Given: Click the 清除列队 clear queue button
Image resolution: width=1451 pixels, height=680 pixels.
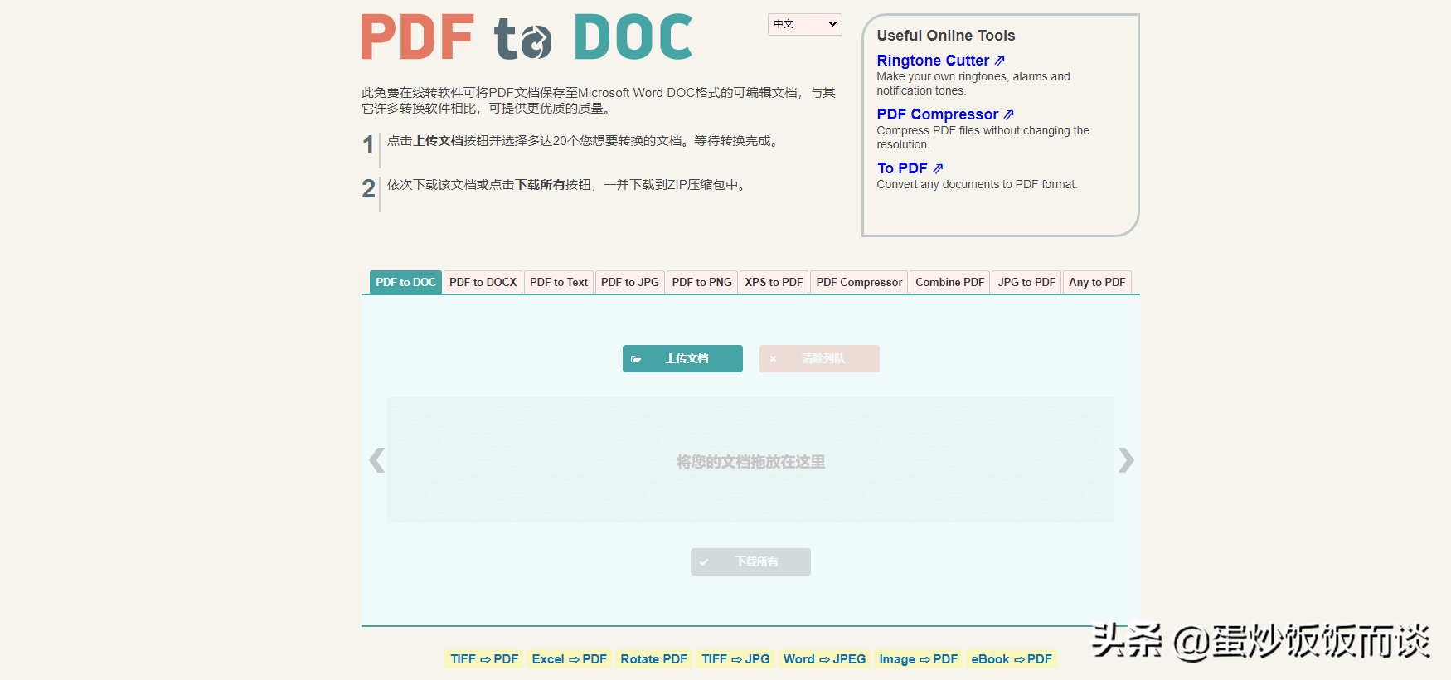Looking at the screenshot, I should pyautogui.click(x=819, y=358).
